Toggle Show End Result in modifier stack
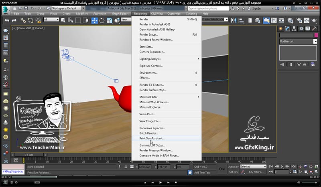The height and width of the screenshot is (187, 321). (291, 64)
